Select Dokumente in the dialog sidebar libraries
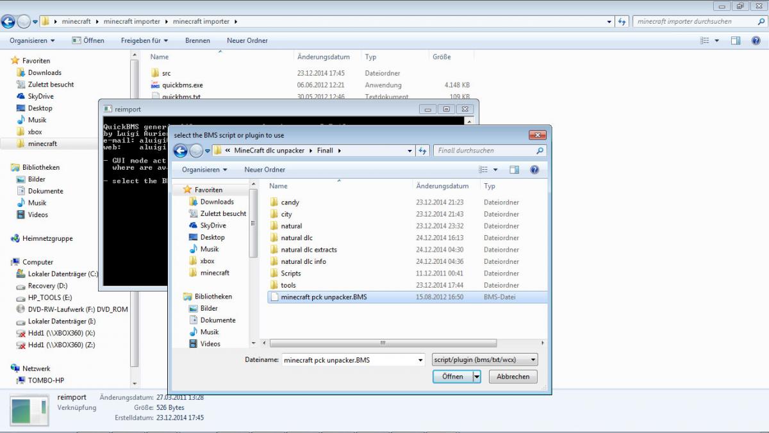Image resolution: width=769 pixels, height=433 pixels. click(x=218, y=320)
